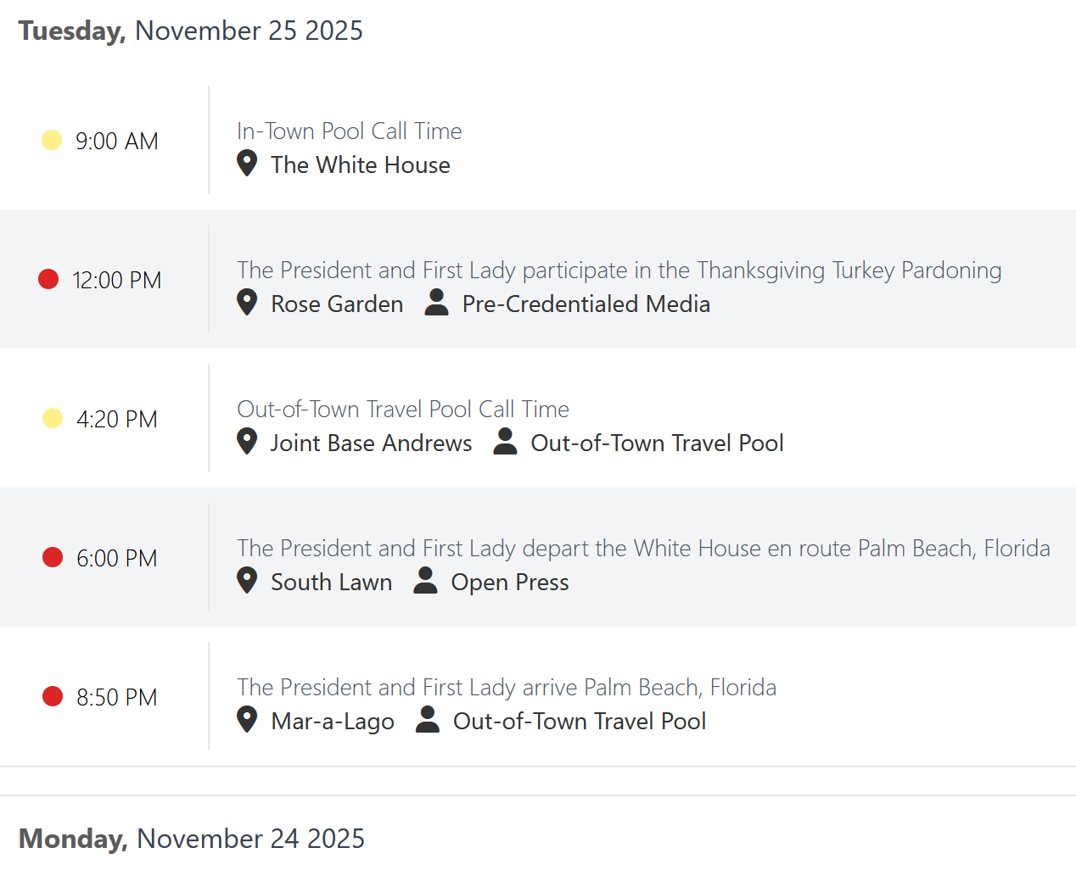
Task: Click the Monday, November 24 2025 heading
Action: tap(192, 839)
